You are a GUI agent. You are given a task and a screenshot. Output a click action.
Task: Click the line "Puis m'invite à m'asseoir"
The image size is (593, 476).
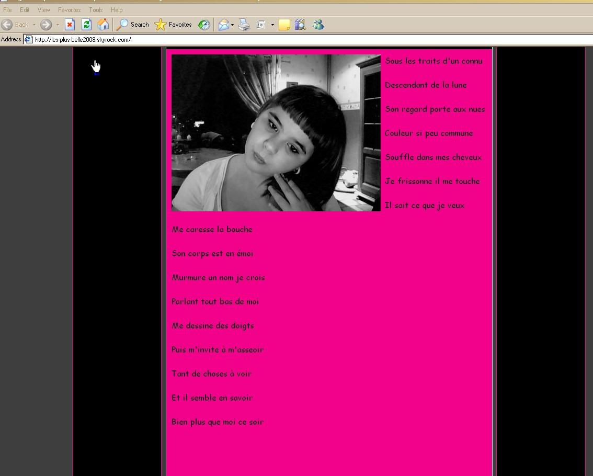point(218,349)
